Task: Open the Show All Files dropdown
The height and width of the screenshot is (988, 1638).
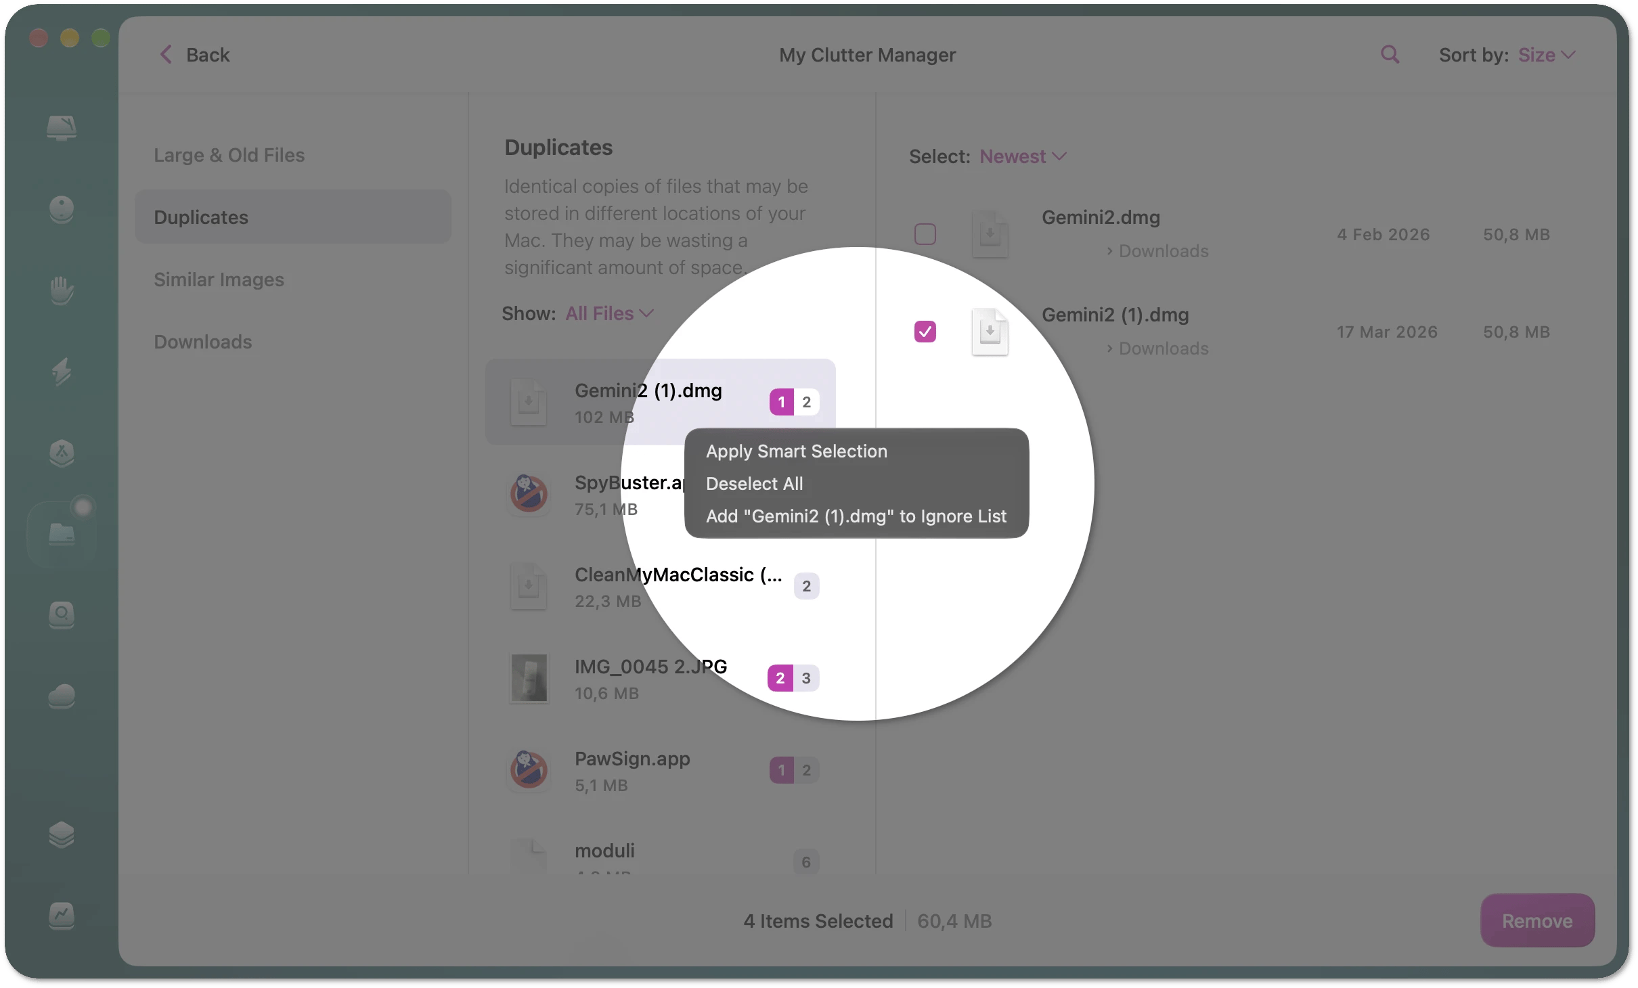Action: [609, 313]
